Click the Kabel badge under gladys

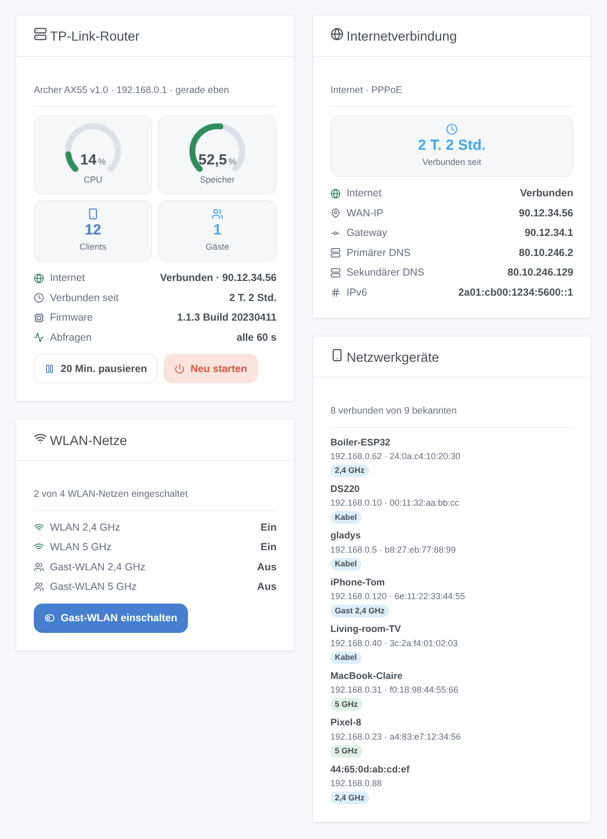(x=346, y=564)
